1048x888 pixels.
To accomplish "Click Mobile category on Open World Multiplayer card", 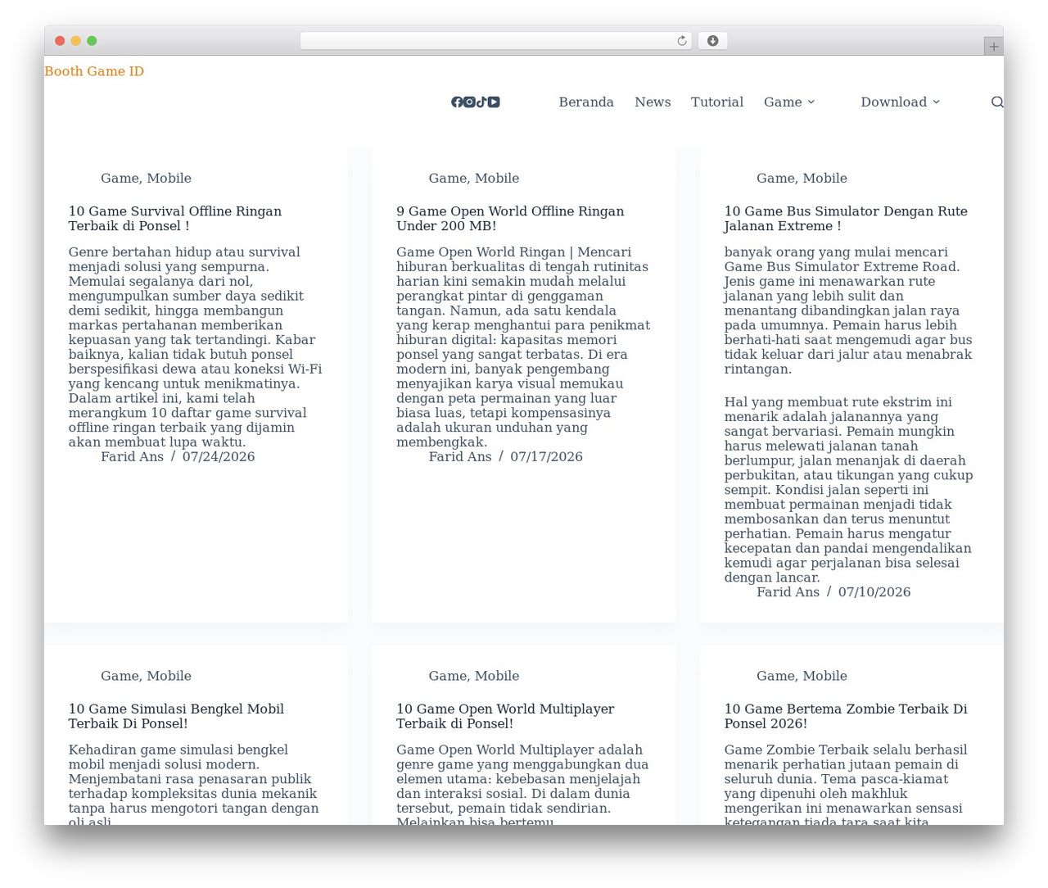I will point(497,676).
